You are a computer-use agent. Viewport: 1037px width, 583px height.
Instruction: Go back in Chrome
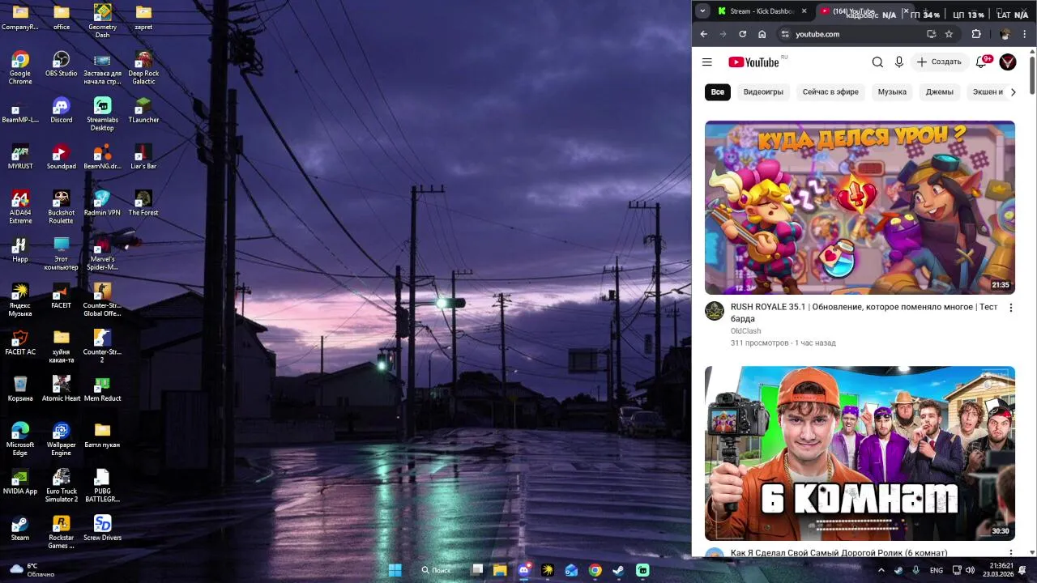point(703,34)
